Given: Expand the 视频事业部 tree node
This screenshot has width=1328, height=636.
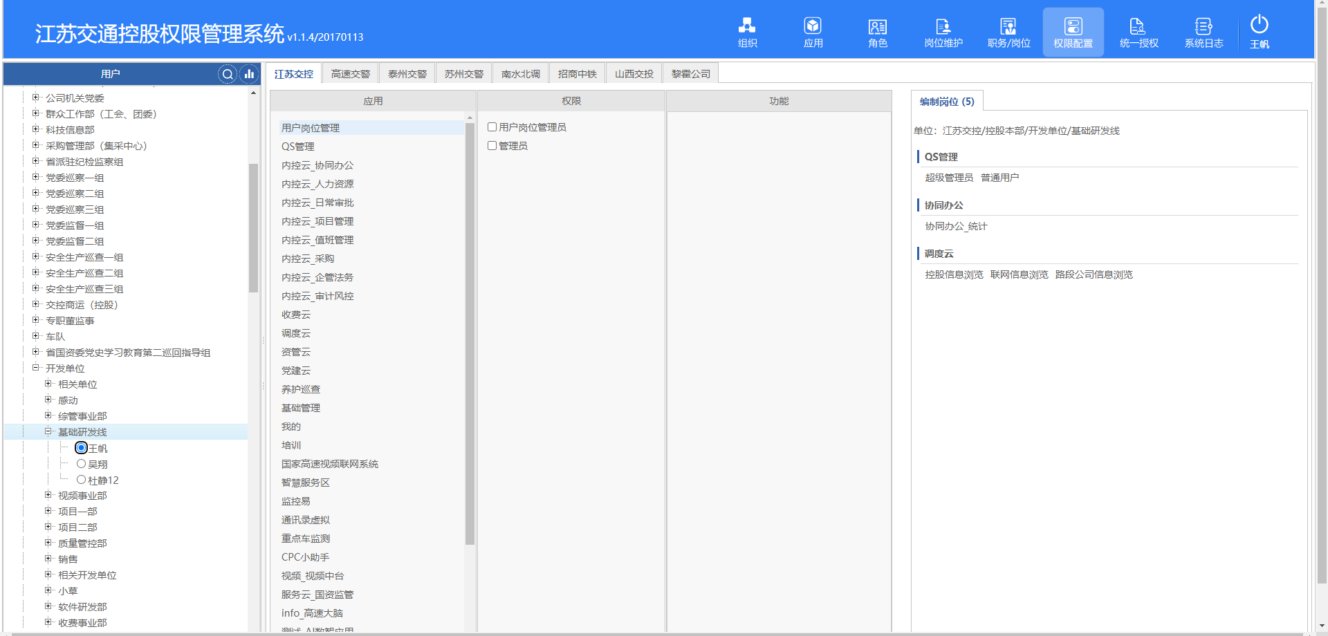Looking at the screenshot, I should 48,495.
